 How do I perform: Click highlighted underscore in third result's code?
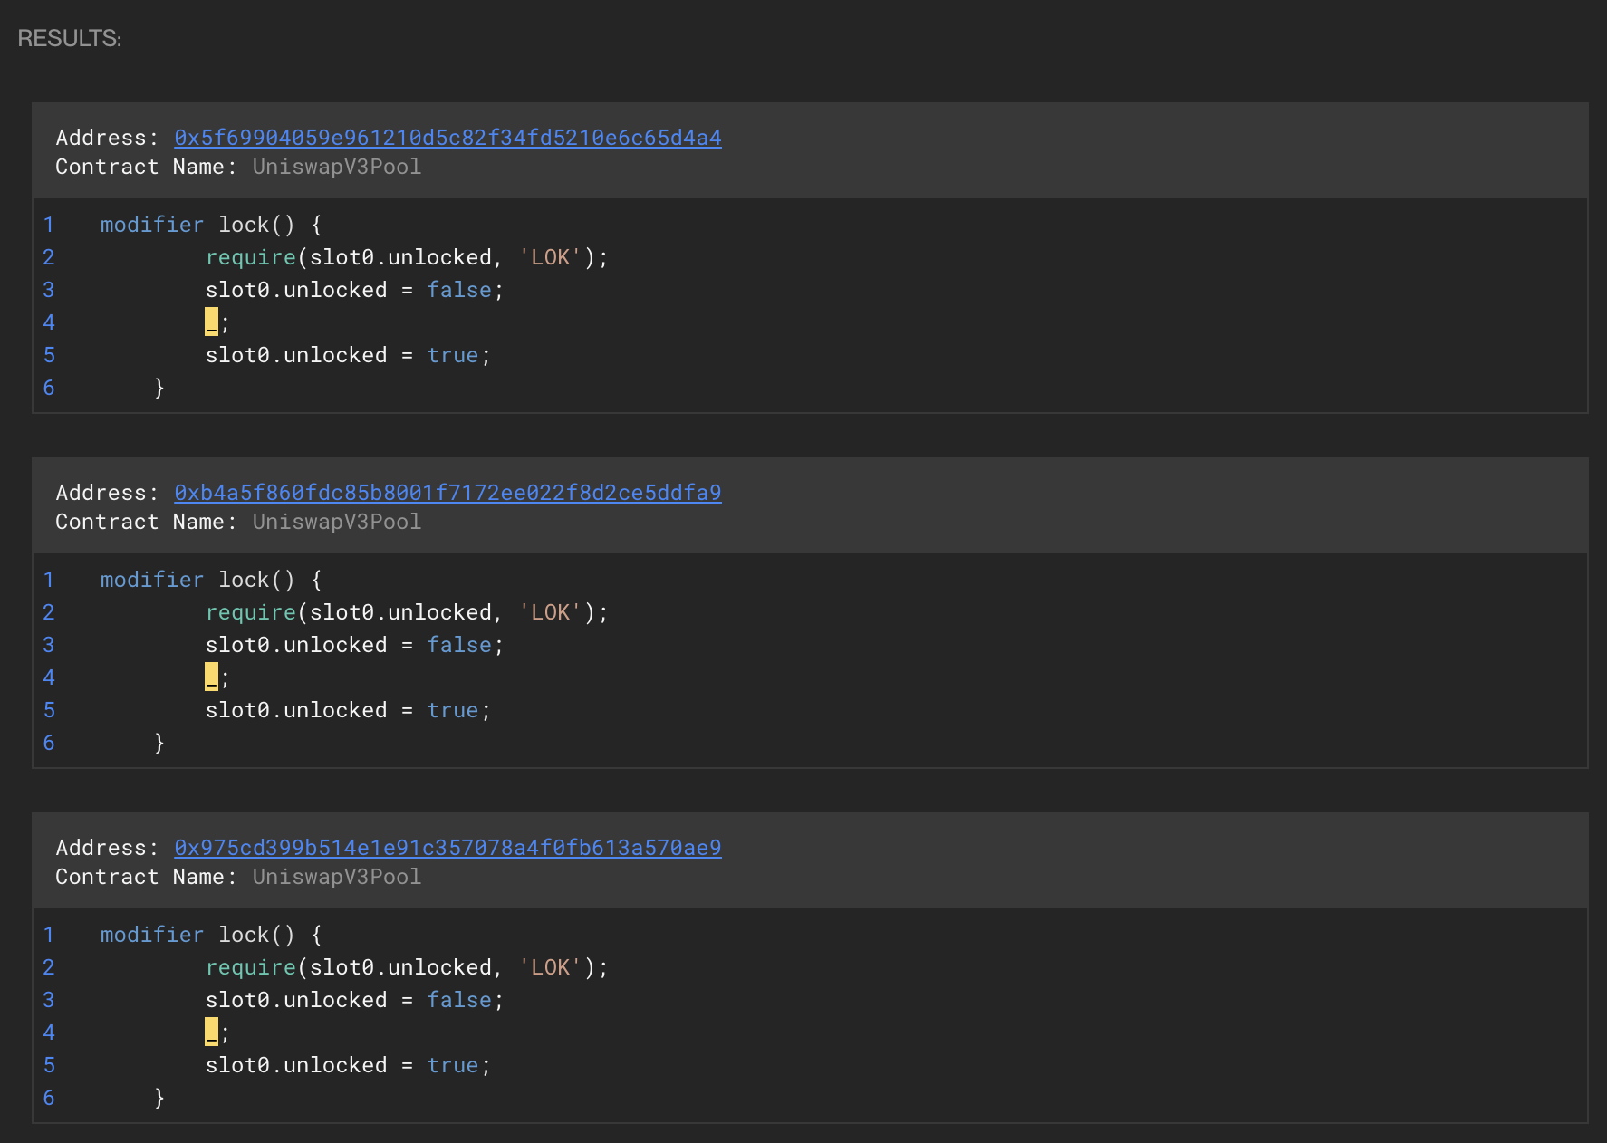pos(211,1032)
